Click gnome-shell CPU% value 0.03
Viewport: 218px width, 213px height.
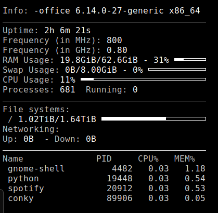[x=159, y=169]
